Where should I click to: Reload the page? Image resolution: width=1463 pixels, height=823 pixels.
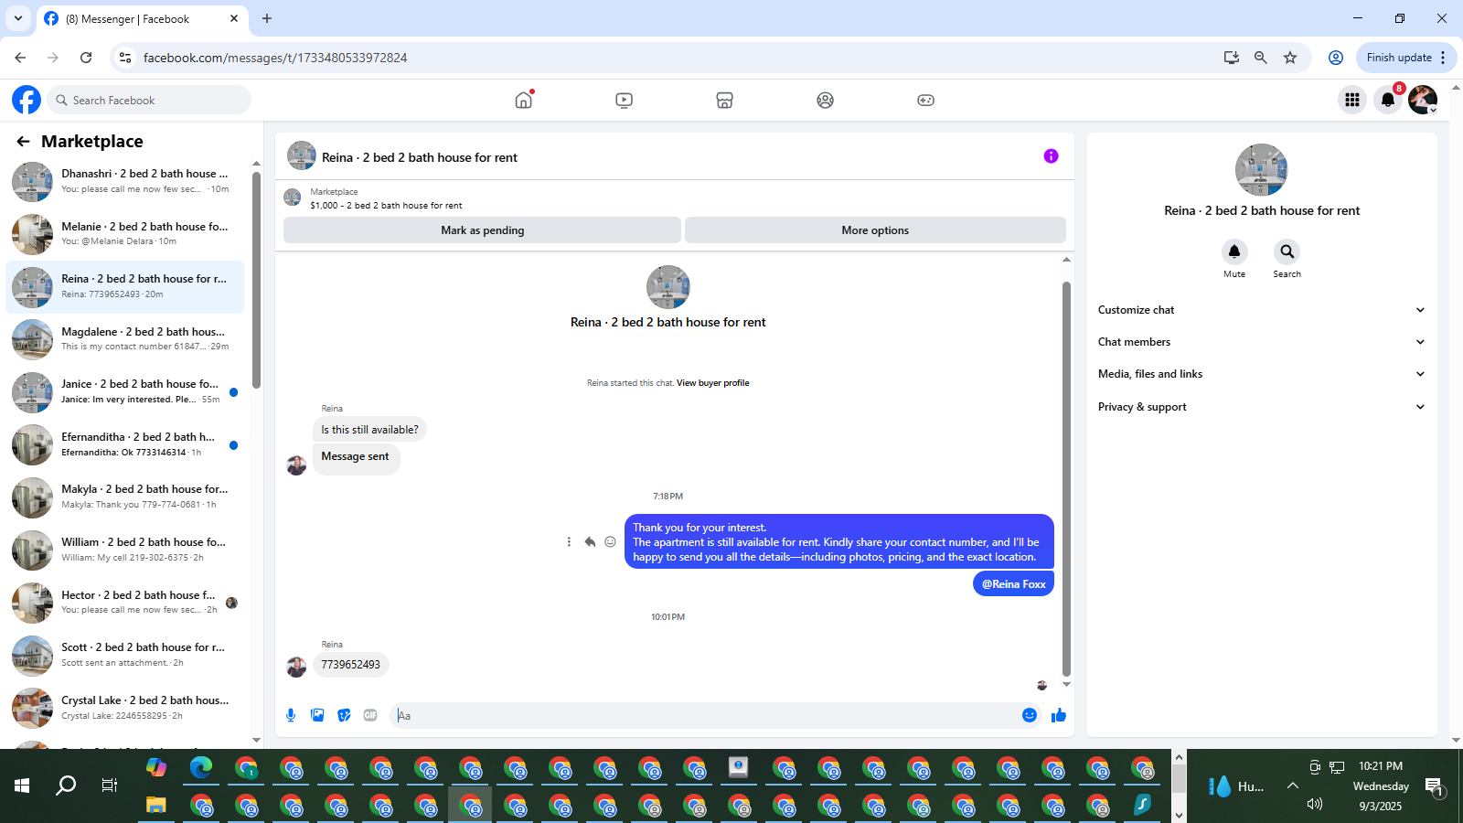pyautogui.click(x=86, y=58)
